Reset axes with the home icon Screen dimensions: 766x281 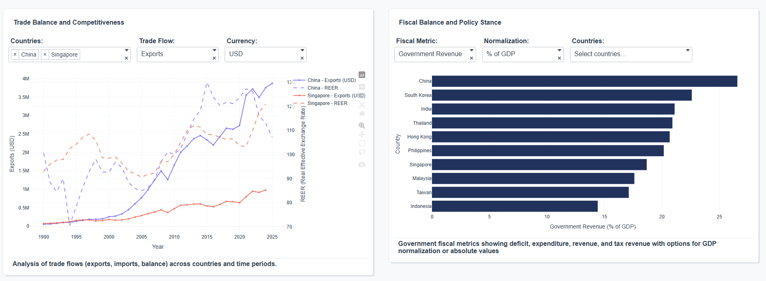pyautogui.click(x=362, y=113)
